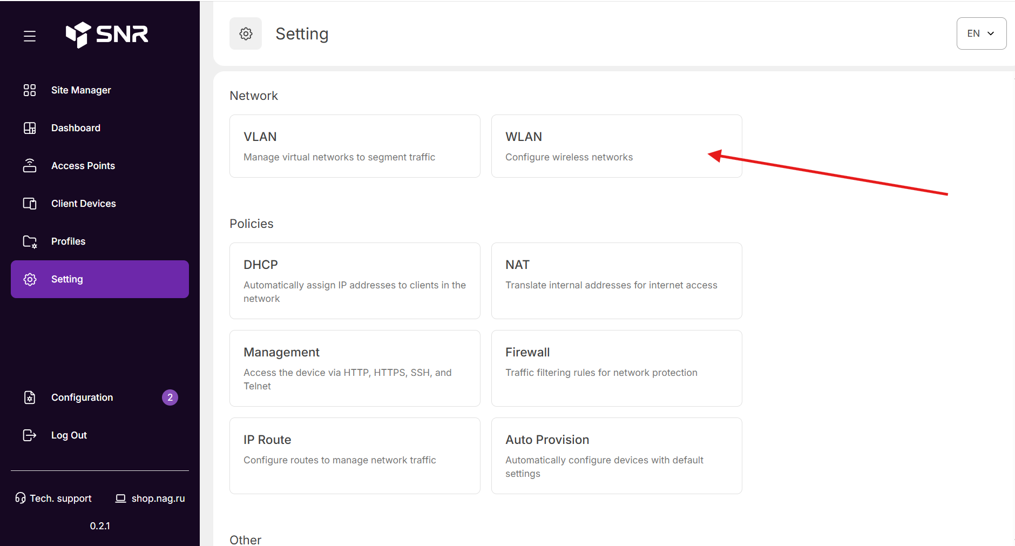Follow the Tech. support link
Viewport: 1015px width, 546px height.
(53, 498)
